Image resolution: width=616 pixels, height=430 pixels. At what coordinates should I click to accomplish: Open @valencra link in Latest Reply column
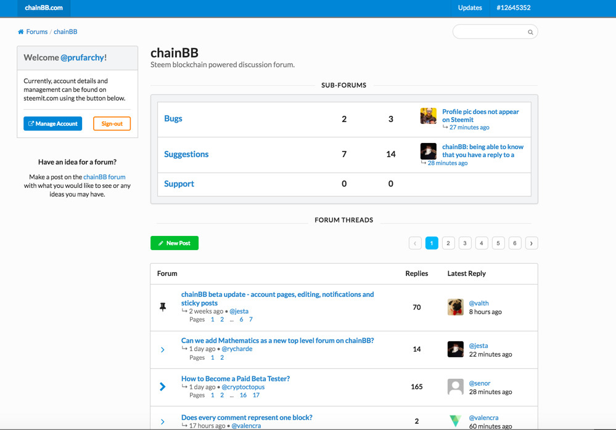pos(483,418)
